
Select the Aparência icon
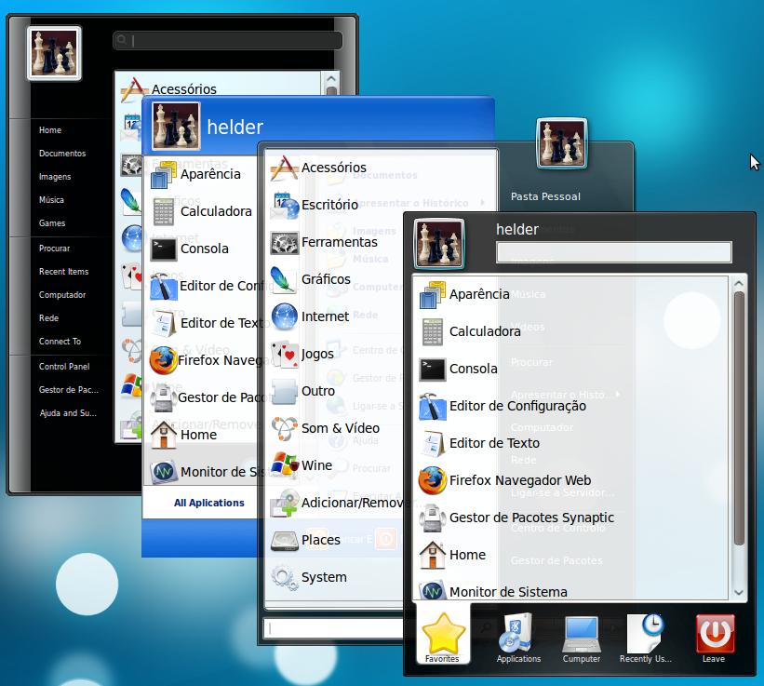(432, 293)
